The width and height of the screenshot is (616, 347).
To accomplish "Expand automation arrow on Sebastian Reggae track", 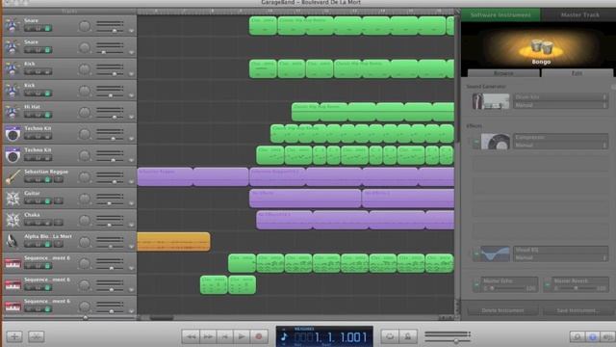I will click(131, 182).
